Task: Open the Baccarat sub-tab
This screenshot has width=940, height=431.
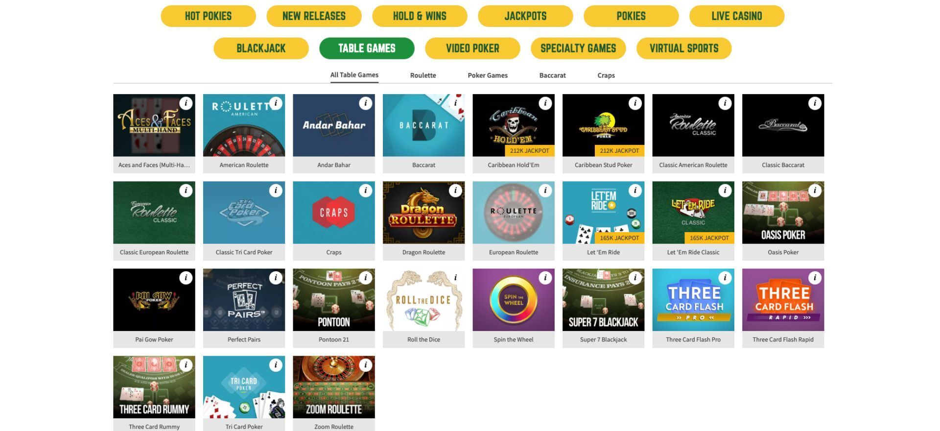Action: 552,75
